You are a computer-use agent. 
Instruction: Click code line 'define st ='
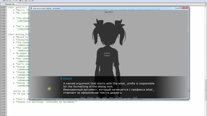pos(21,91)
